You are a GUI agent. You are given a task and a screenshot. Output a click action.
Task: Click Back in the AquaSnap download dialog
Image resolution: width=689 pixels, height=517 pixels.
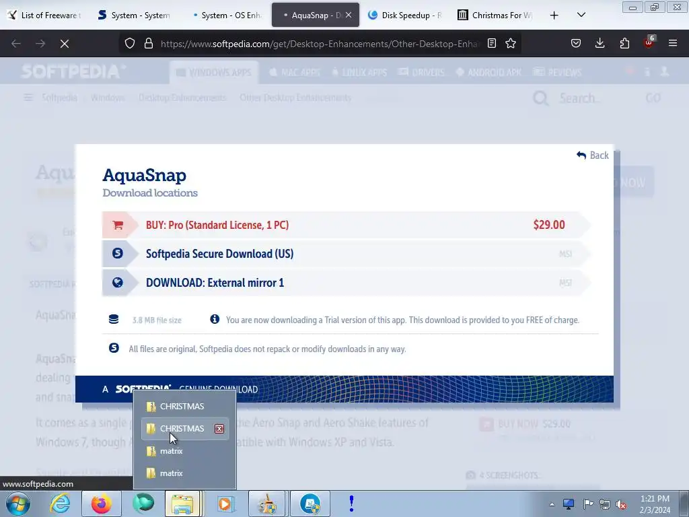click(593, 156)
